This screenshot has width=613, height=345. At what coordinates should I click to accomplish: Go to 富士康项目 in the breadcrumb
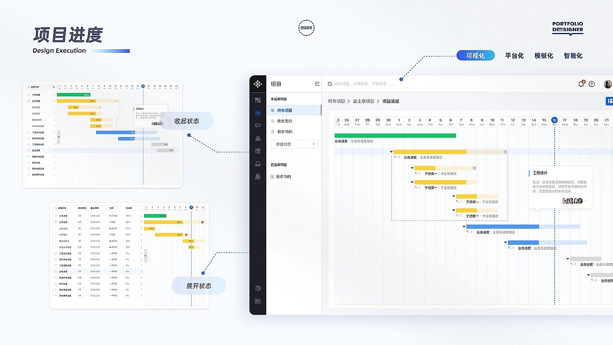[363, 101]
